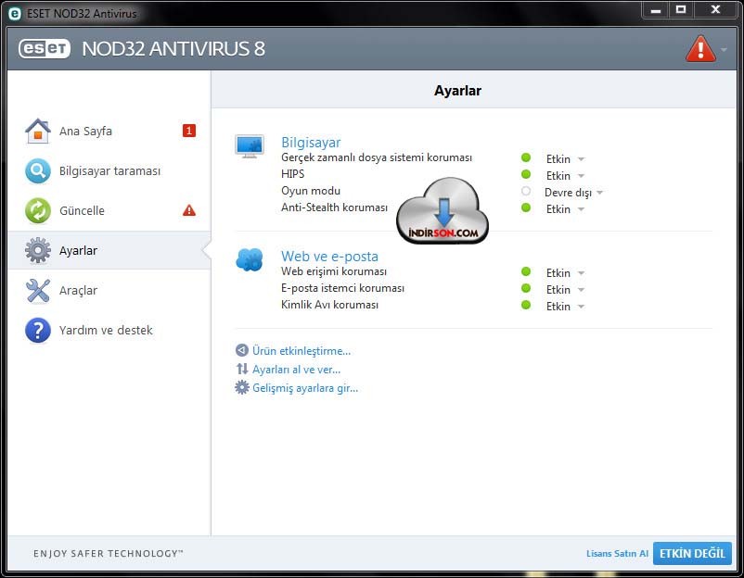Click the Gelişmiş ayarlara gir gear icon
The image size is (744, 578).
242,387
